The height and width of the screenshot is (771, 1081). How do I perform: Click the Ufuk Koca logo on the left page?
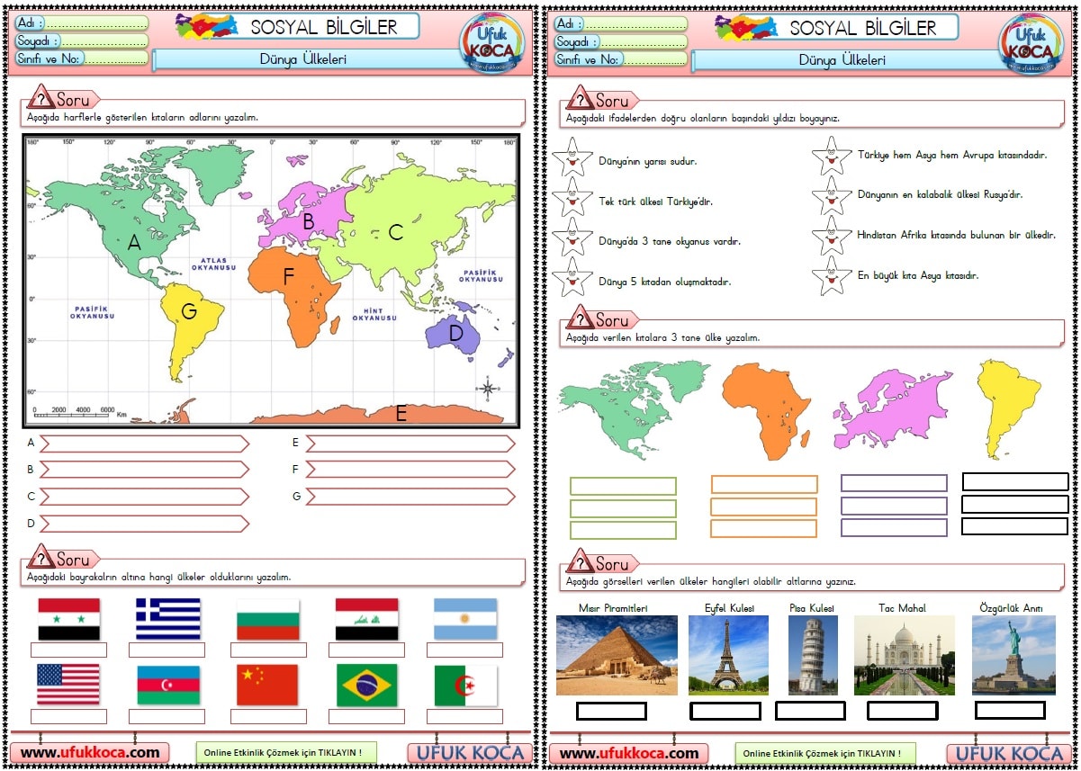[x=491, y=43]
